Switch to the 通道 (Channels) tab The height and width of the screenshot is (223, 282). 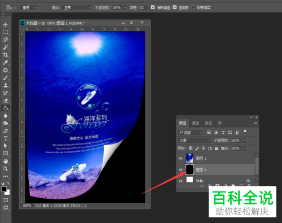coord(195,123)
